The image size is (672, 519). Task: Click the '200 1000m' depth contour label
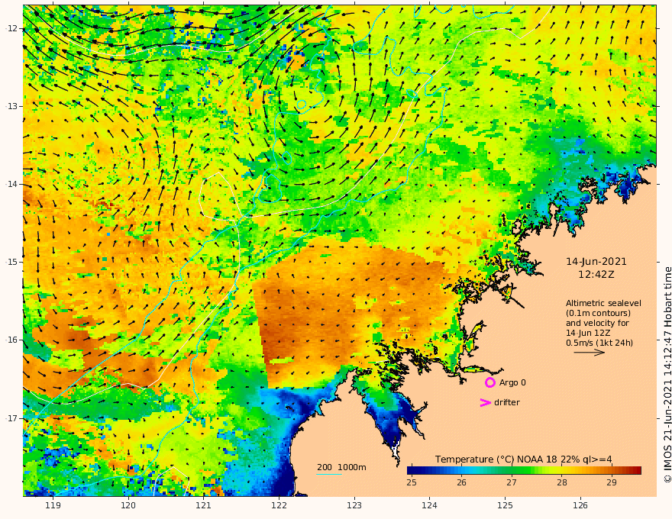(x=341, y=467)
